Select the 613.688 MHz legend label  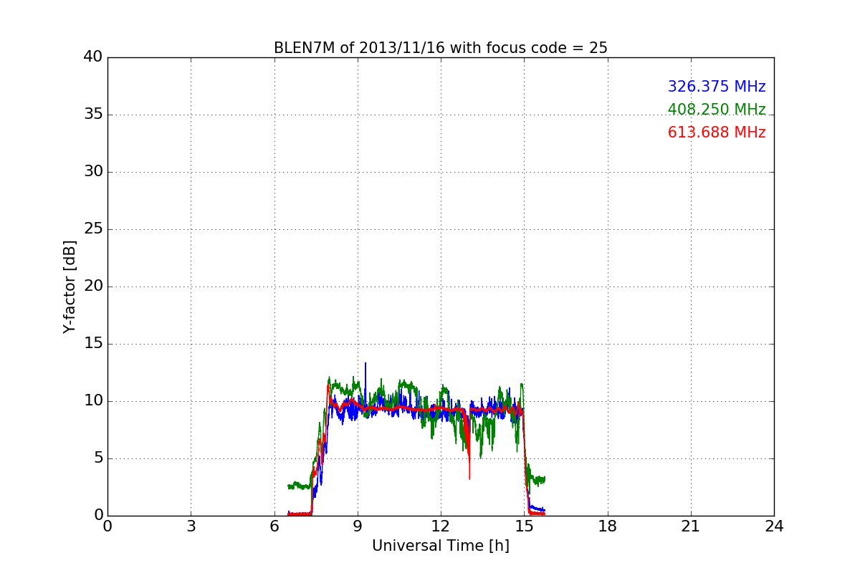pyautogui.click(x=717, y=133)
